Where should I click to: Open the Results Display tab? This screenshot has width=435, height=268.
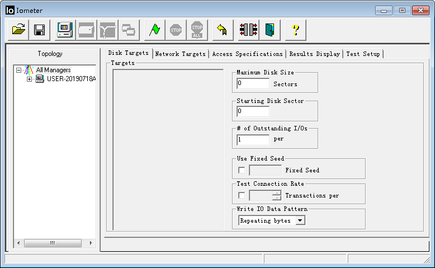[314, 54]
